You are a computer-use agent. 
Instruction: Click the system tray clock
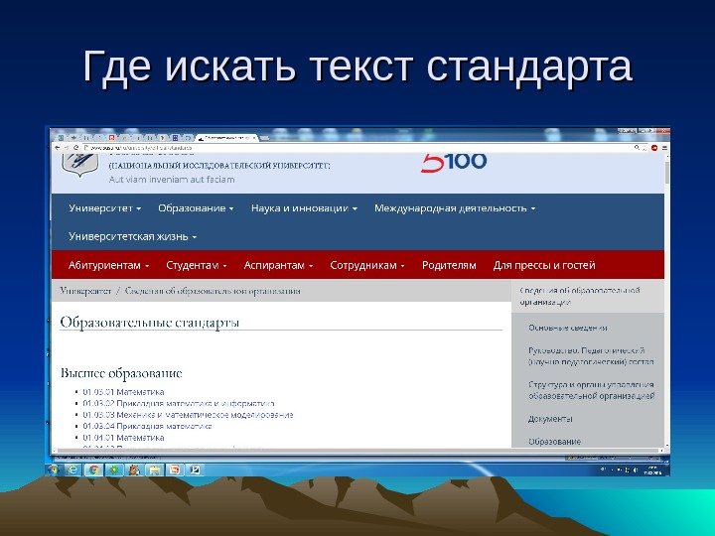pos(653,470)
